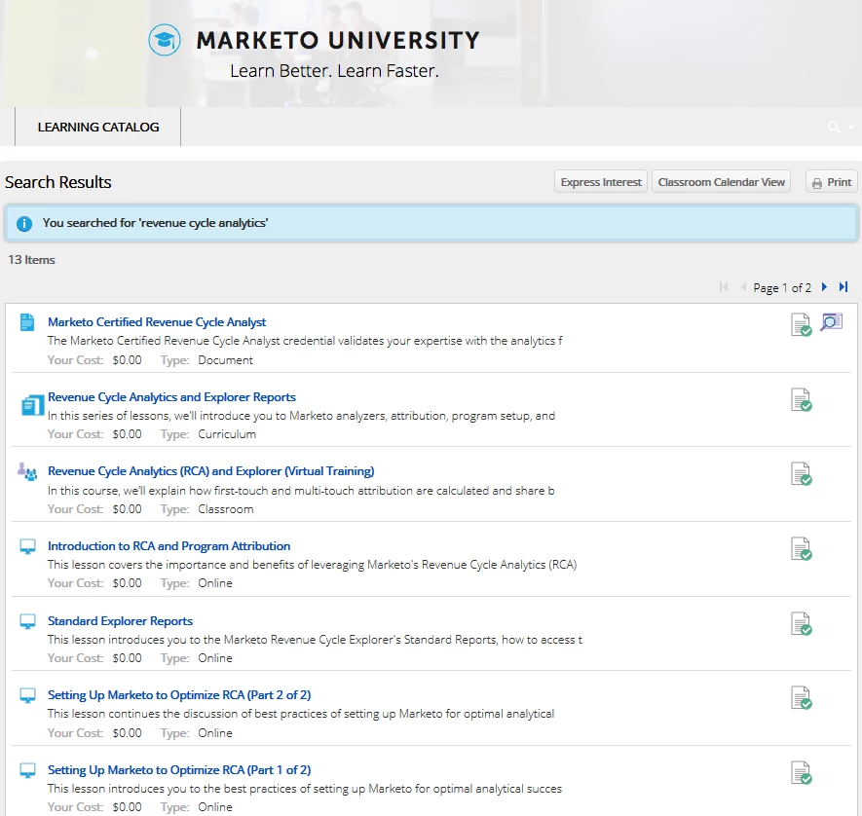Screen dimensions: 862x816
Task: Click the MARKETO UNIVERSITY title text
Action: pos(338,40)
